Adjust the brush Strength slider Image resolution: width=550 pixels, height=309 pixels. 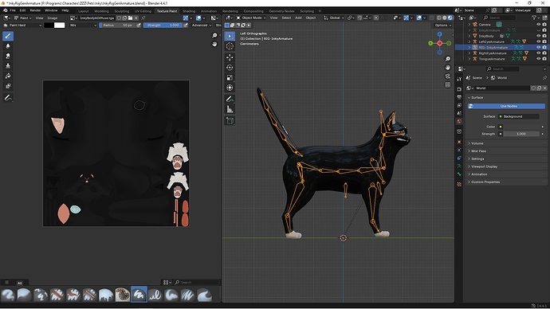[163, 25]
